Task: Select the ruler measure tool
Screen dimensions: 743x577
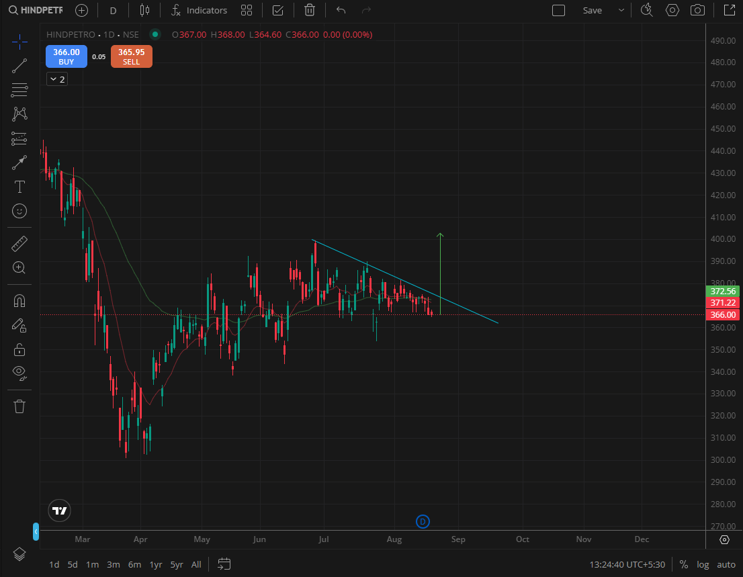Action: tap(19, 244)
